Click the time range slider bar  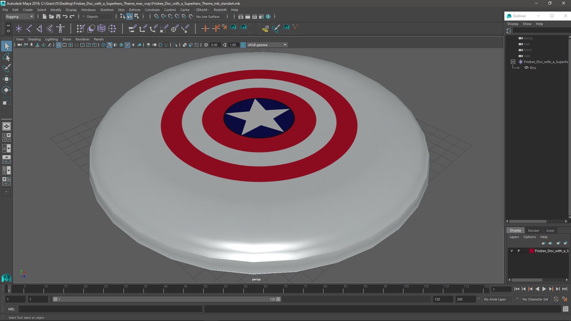167,299
